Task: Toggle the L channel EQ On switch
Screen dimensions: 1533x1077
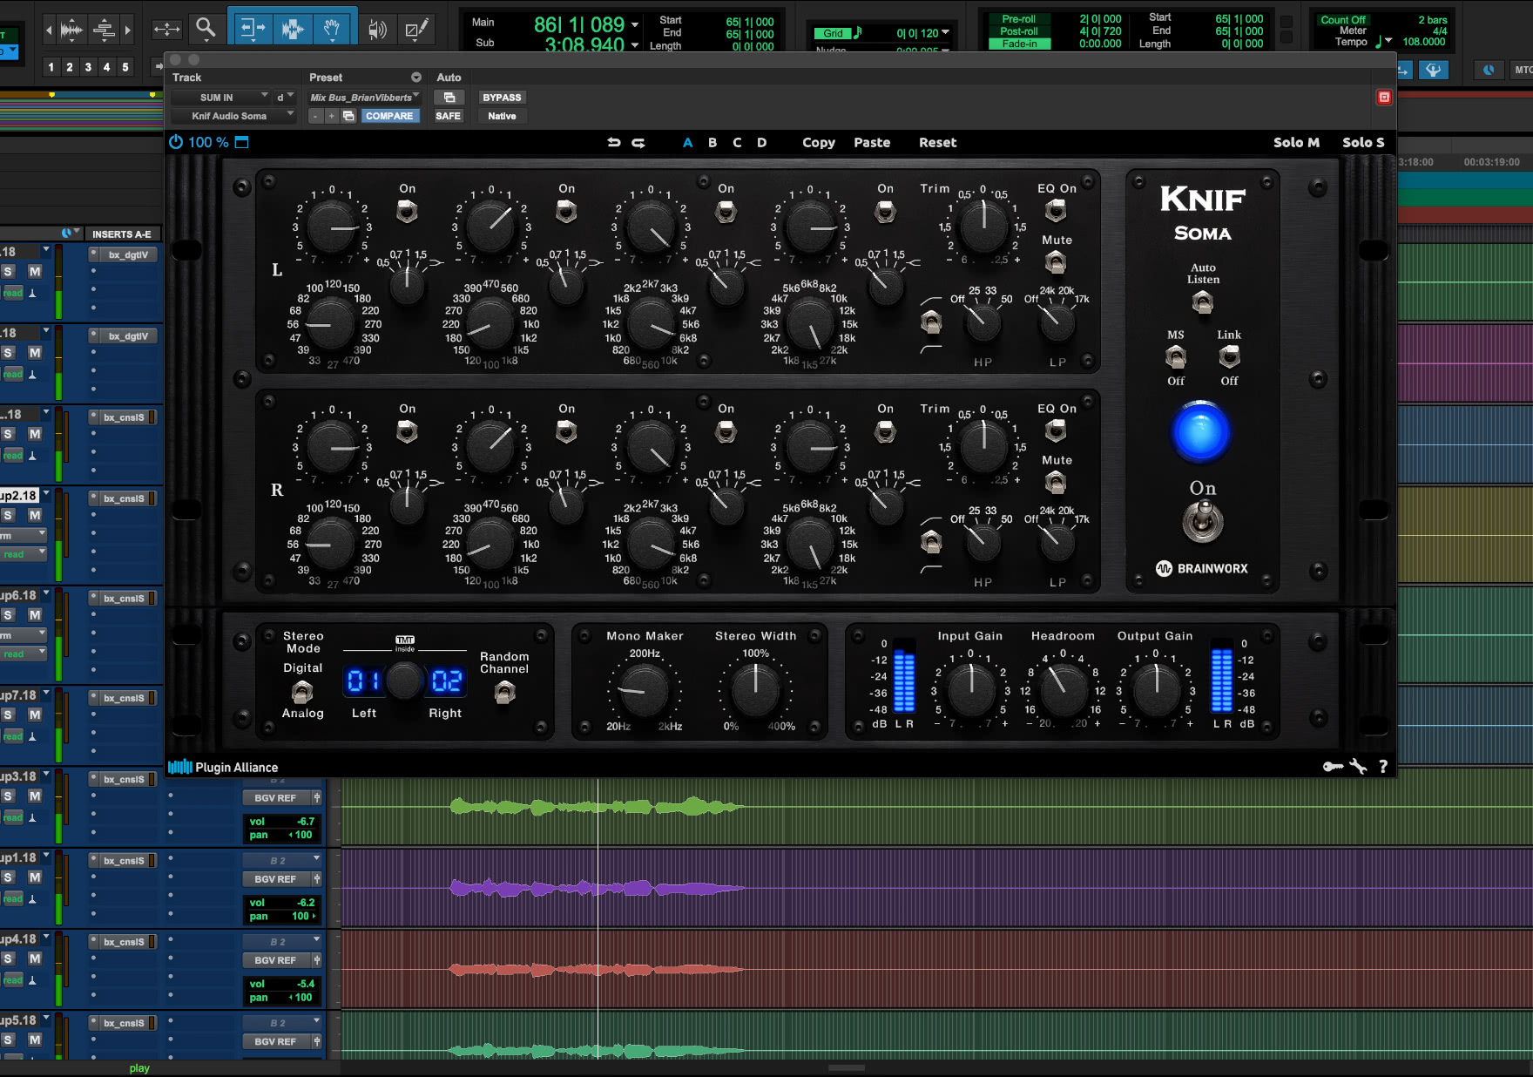Action: click(1056, 210)
